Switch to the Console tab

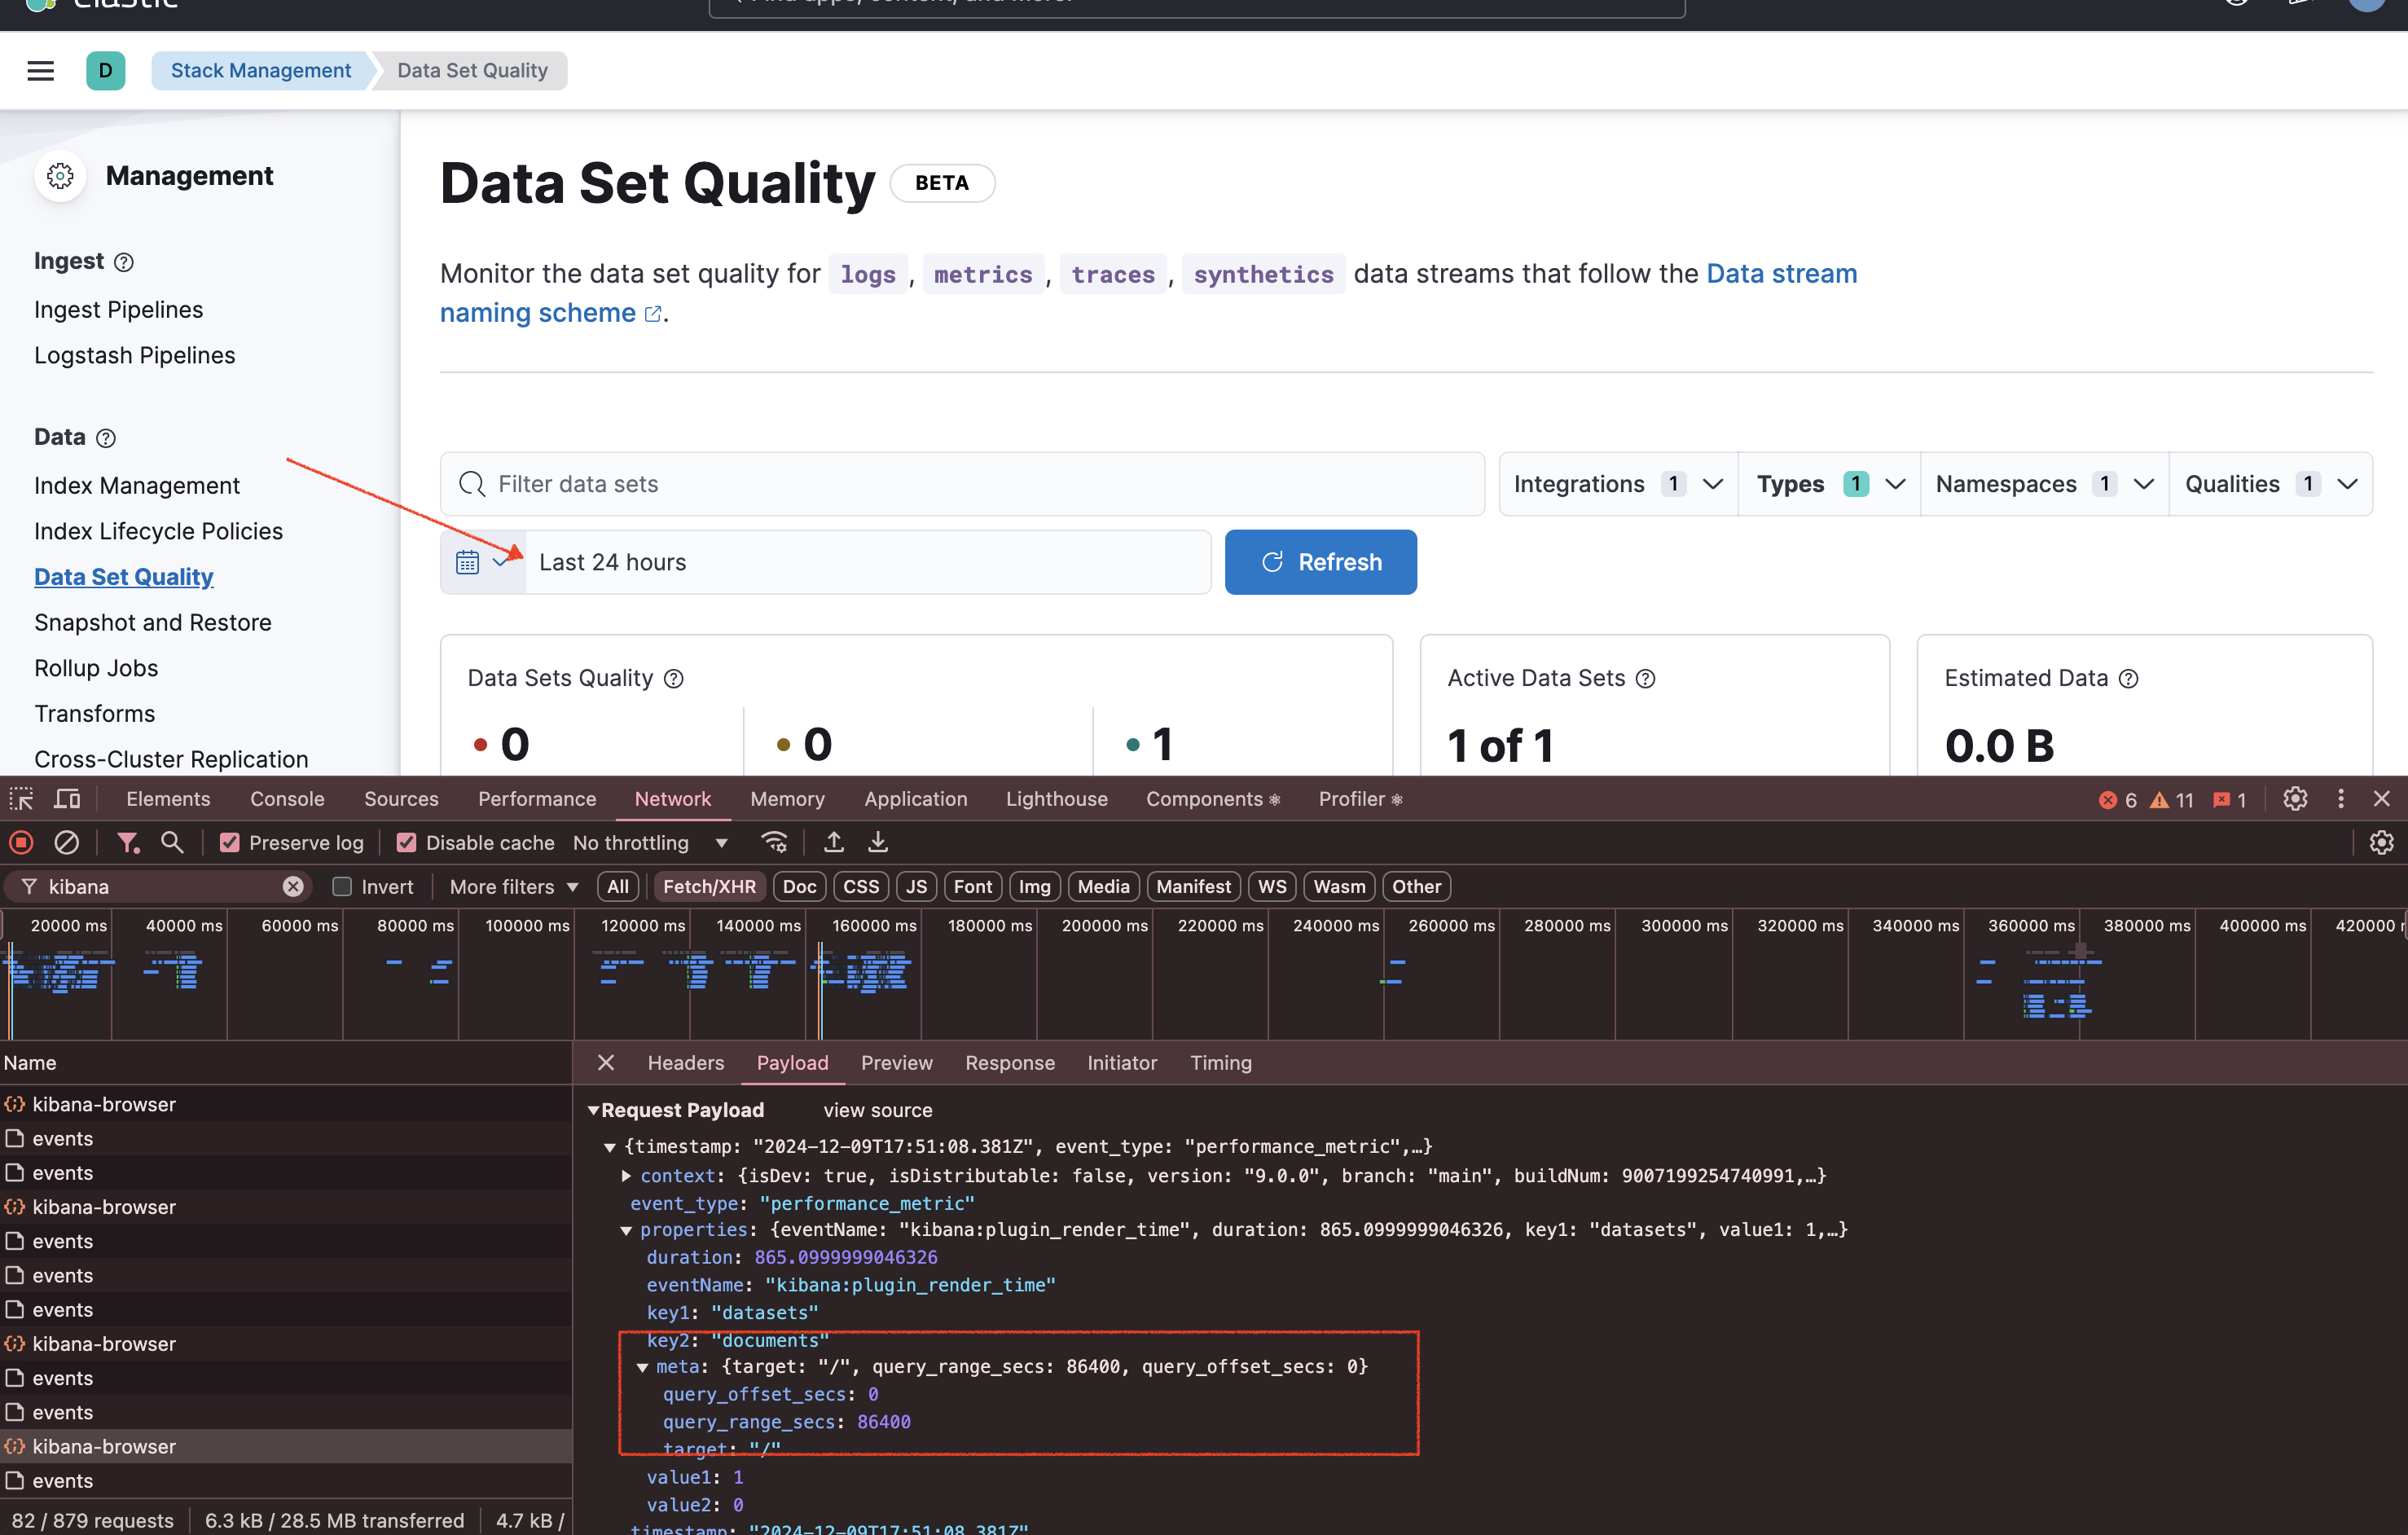point(287,799)
